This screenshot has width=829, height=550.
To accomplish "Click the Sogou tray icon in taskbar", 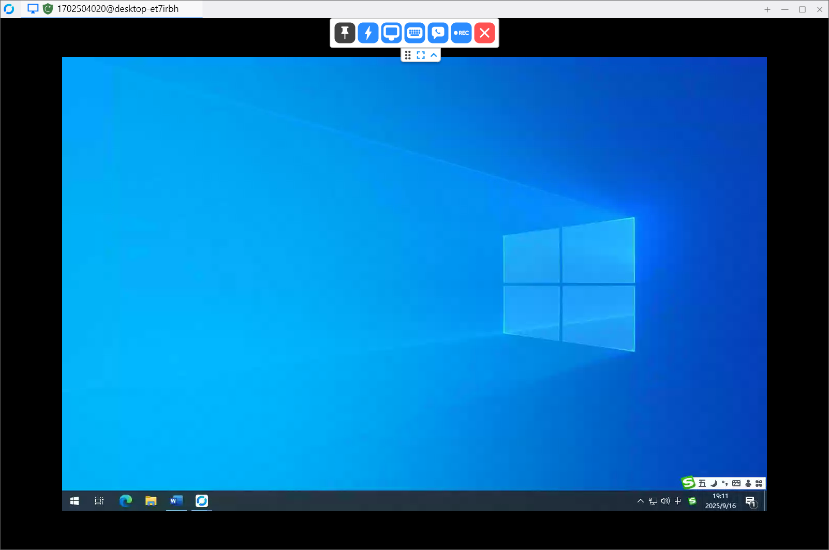I will tap(692, 501).
